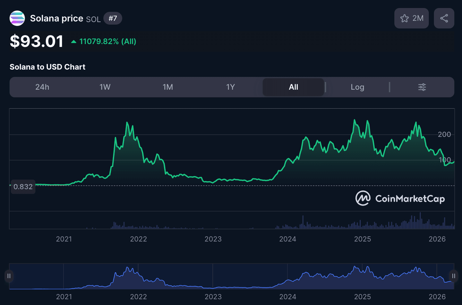Click the 0.832 starting price label

tap(23, 187)
